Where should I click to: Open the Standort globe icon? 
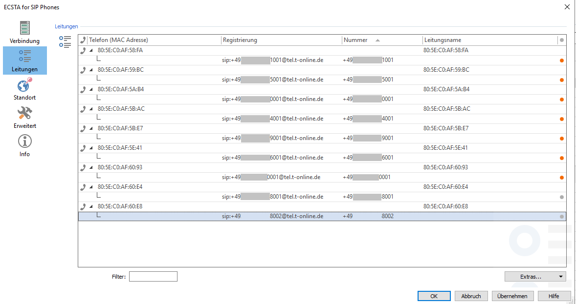pos(24,85)
